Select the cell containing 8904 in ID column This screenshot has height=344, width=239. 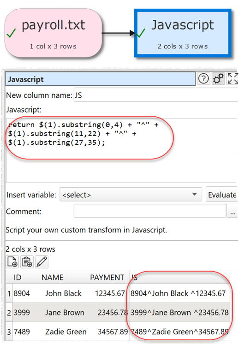[x=22, y=293]
